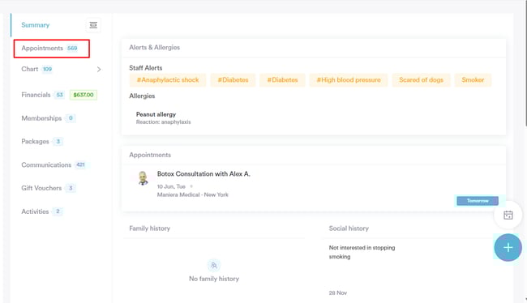Click the 10 Jun, Tue date text
527x303 pixels.
click(171, 186)
